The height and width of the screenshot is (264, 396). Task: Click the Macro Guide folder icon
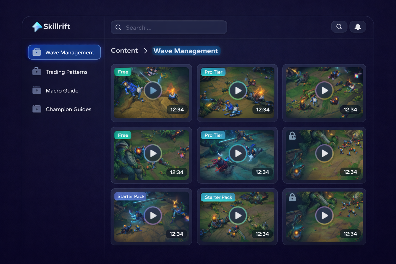pos(37,90)
